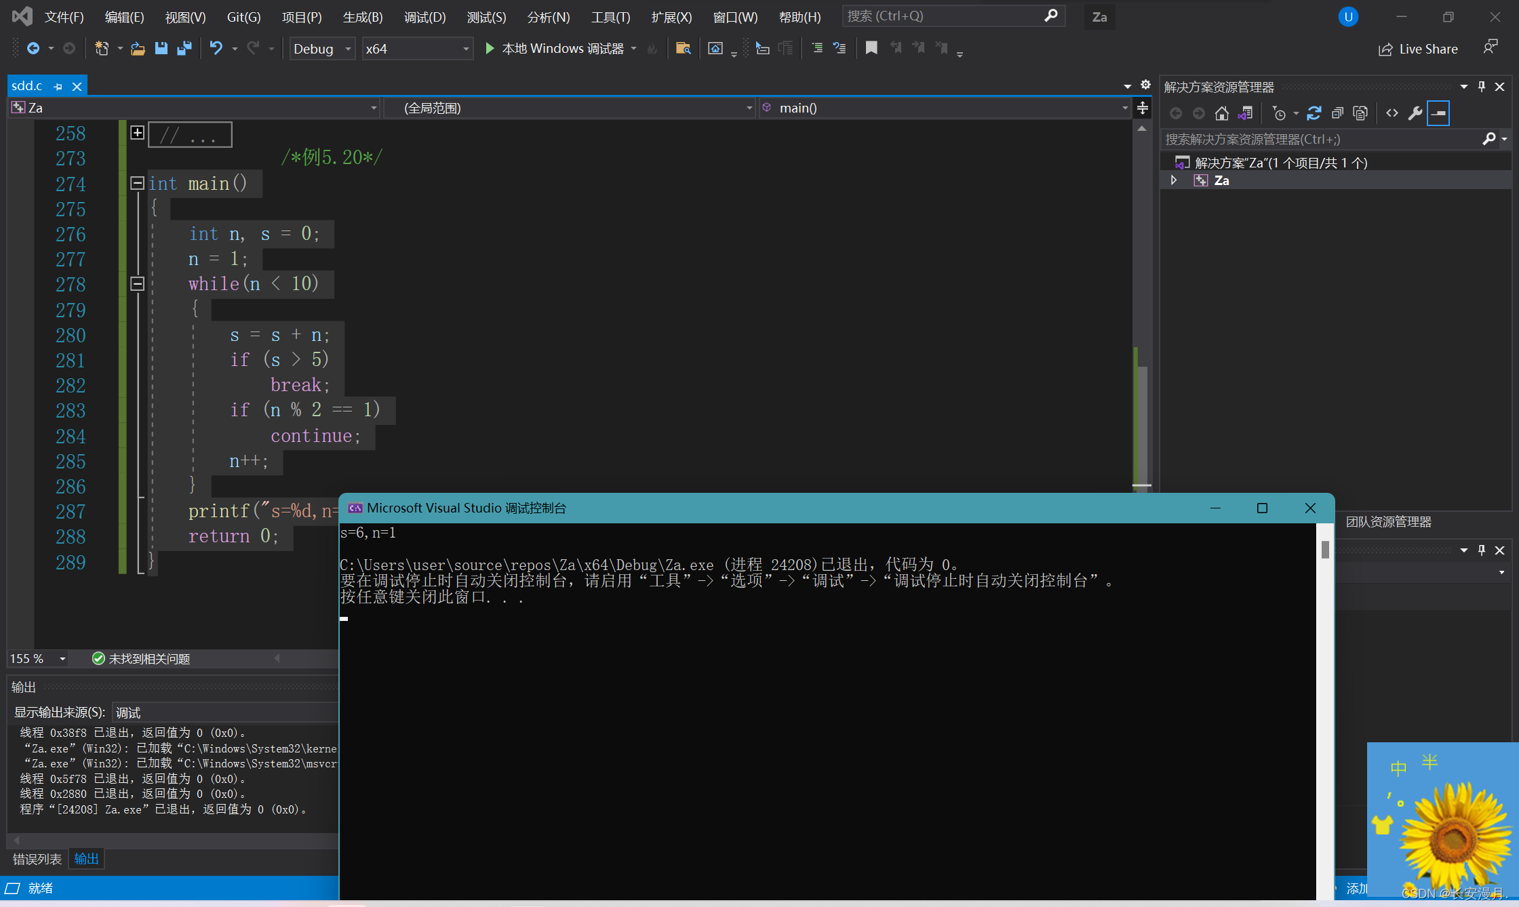Open the x64 platform dropdown
Screen dimensions: 1519x907
click(x=417, y=49)
